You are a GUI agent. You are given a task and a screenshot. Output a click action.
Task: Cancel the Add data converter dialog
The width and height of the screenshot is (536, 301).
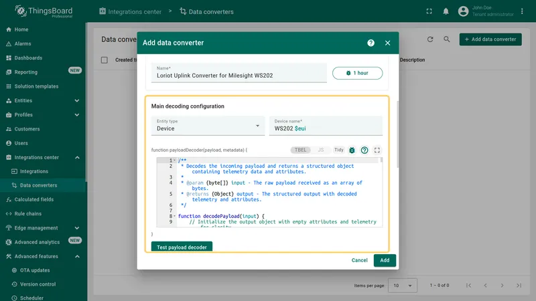[x=359, y=260]
